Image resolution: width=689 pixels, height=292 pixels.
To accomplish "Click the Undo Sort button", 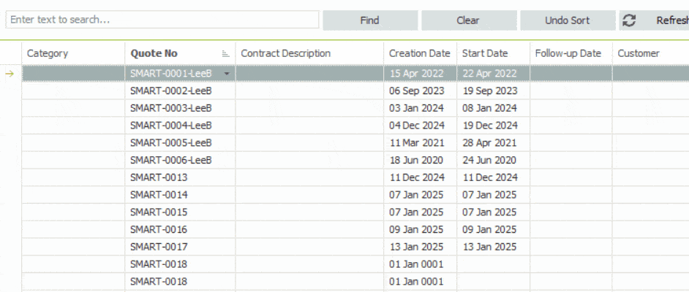I will 567,20.
